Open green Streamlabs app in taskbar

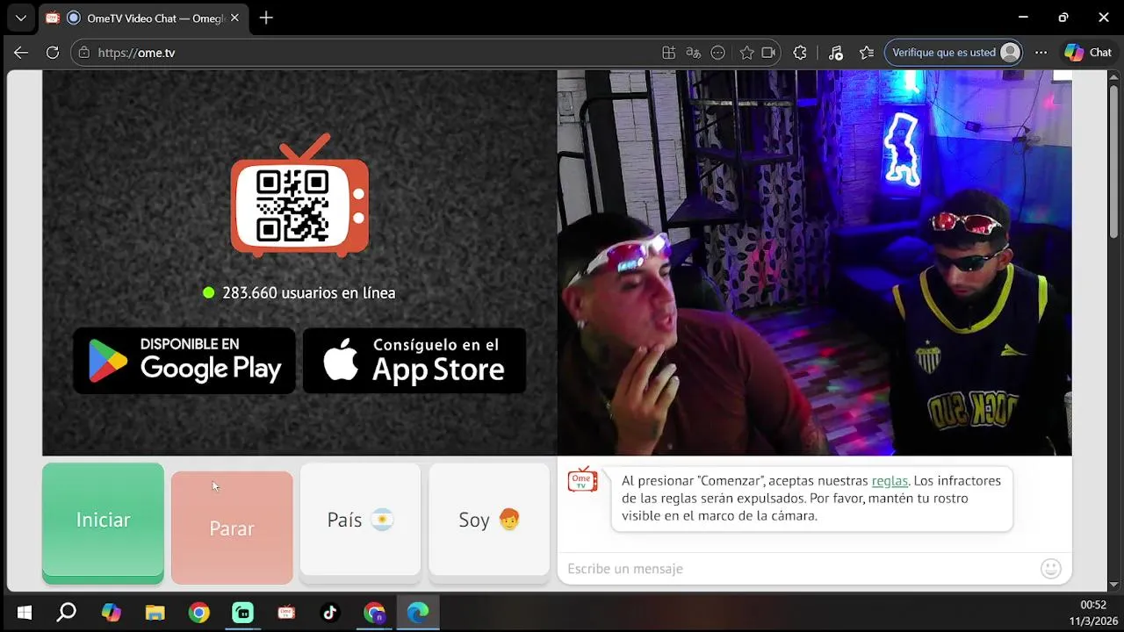tap(243, 613)
